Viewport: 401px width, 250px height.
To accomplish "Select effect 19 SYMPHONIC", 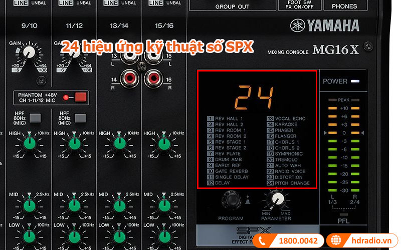I will click(285, 154).
